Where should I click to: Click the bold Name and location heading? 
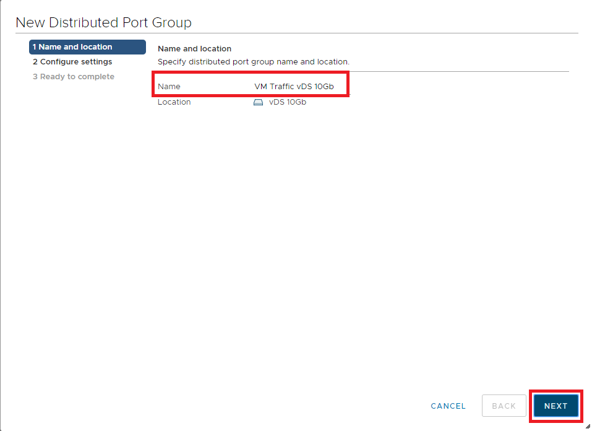point(194,49)
